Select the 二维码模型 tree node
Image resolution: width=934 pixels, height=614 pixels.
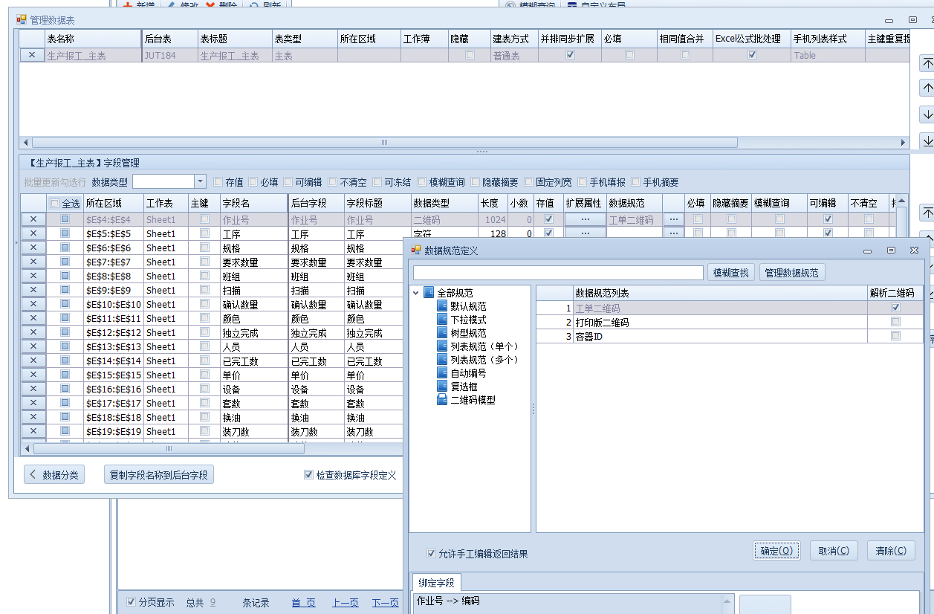(x=473, y=400)
